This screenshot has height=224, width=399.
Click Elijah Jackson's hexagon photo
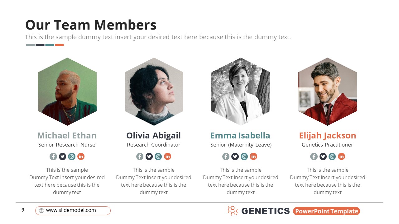click(327, 91)
